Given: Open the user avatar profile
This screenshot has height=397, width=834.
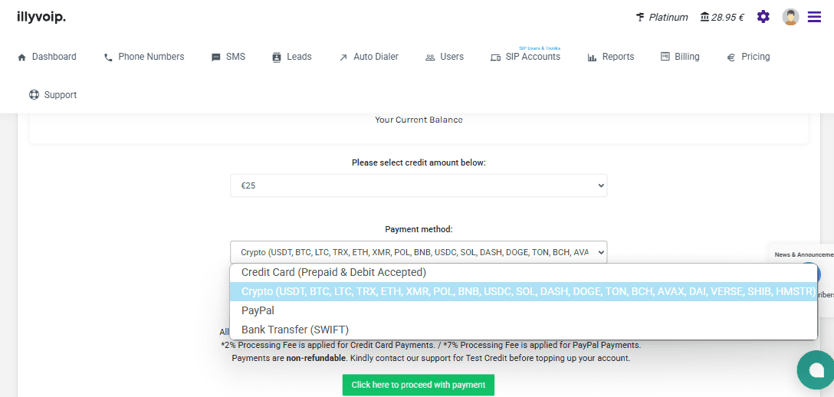Looking at the screenshot, I should 790,17.
